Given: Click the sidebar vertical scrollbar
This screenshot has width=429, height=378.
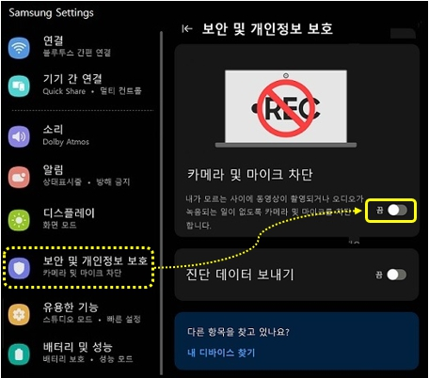Looking at the screenshot, I should point(162,202).
